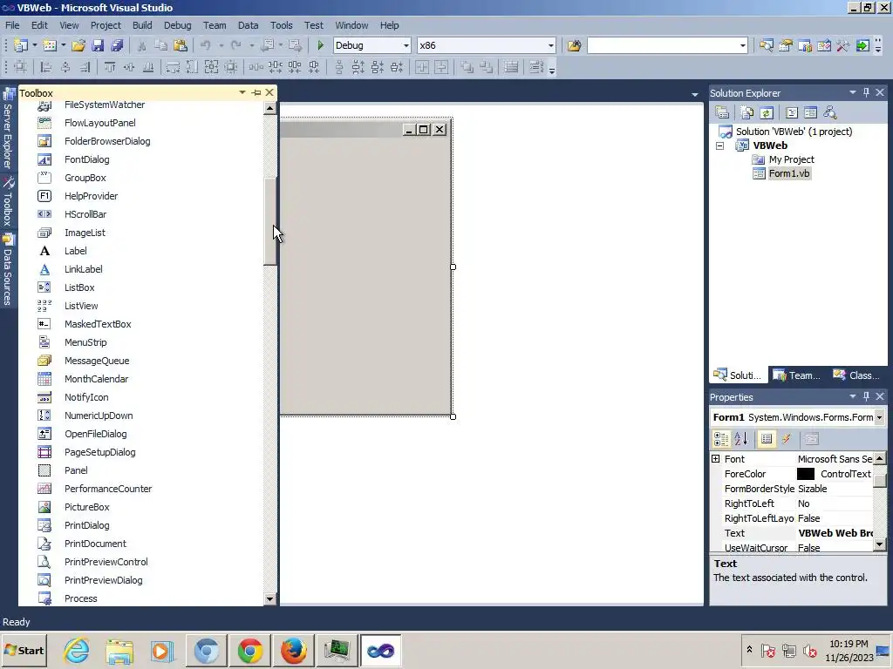Click the Tab Order icon on layout toolbar
Viewport: 893px width, 669px height.
tap(535, 68)
